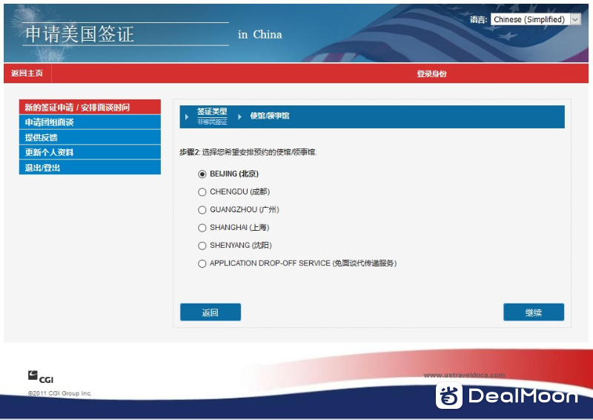Viewport: 593px width, 420px height.
Task: Select the BEIJING (北京) radio button
Action: (202, 174)
